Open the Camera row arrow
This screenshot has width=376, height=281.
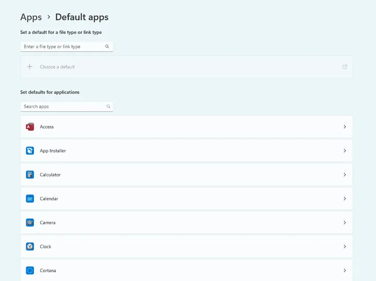345,223
